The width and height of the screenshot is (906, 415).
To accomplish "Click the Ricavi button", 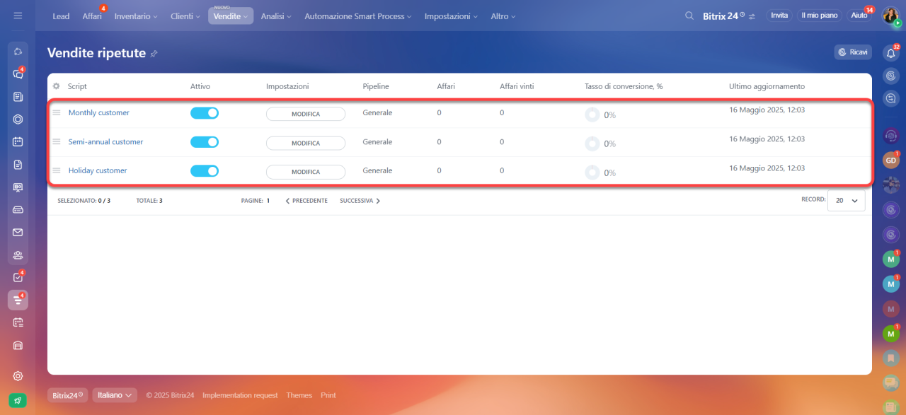I will [853, 52].
